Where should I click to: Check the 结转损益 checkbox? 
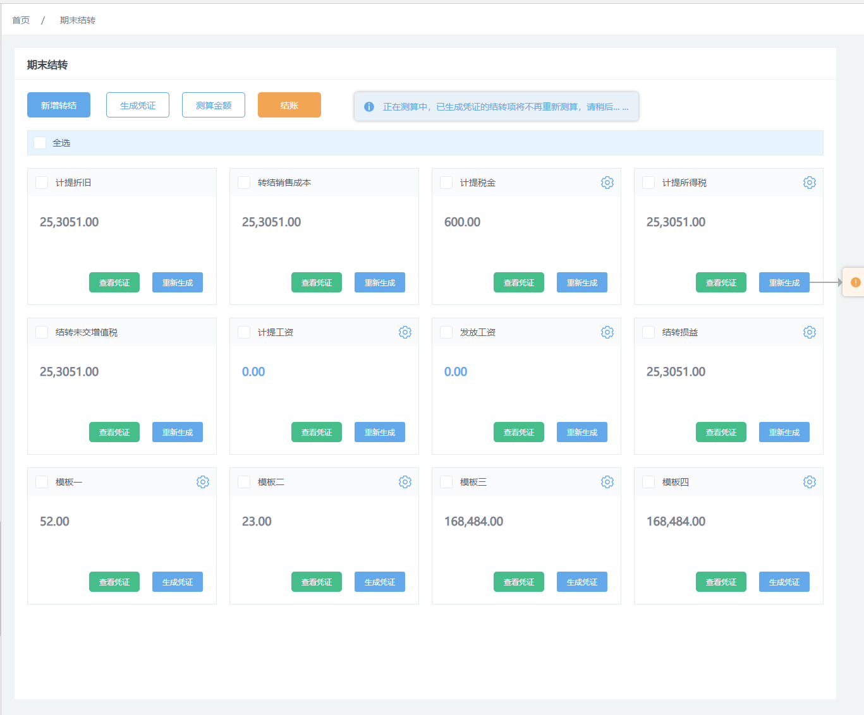coord(648,332)
